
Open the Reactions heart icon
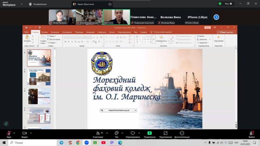click(133, 133)
